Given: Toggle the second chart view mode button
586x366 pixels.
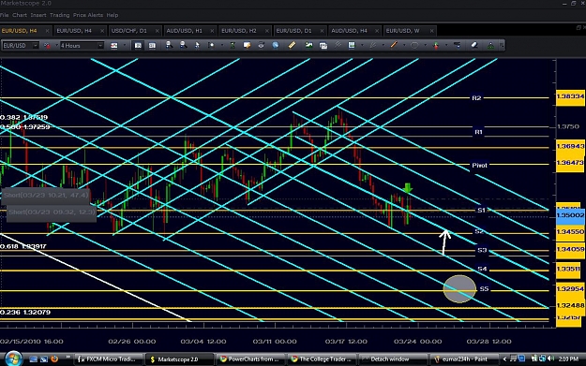Looking at the screenshot, I should click(x=152, y=45).
